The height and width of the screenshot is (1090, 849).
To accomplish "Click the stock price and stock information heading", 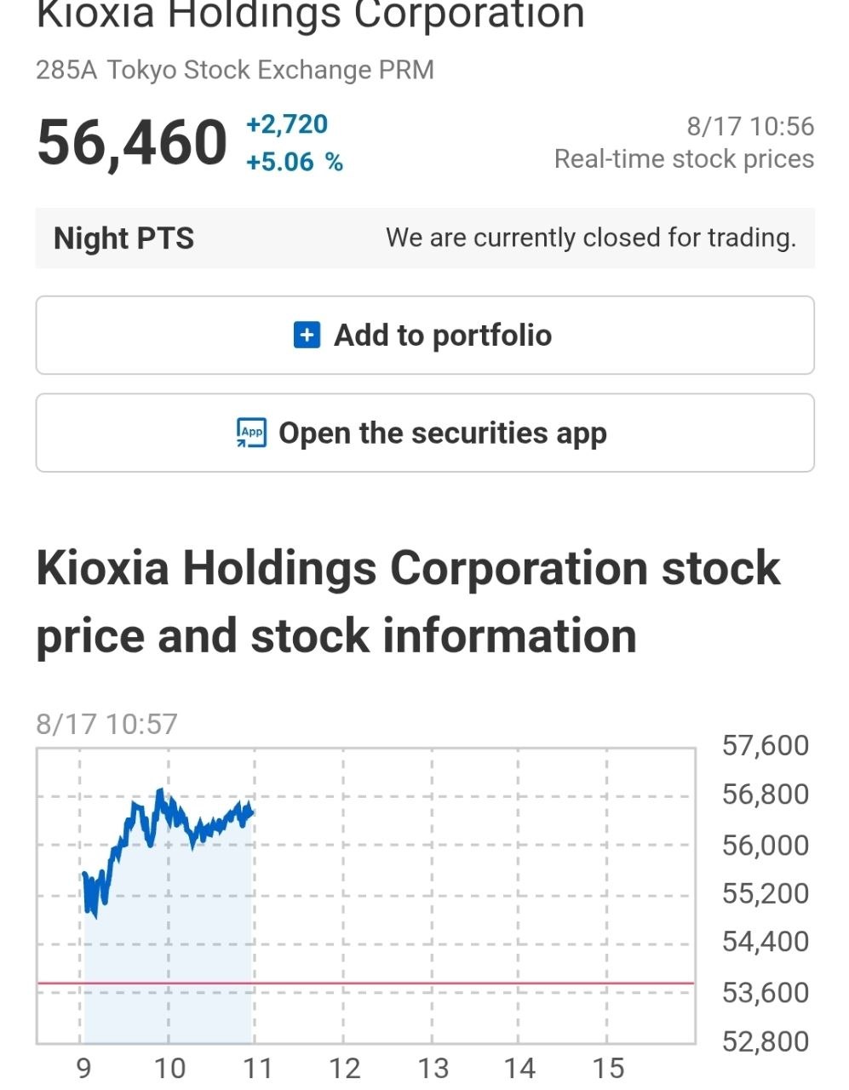I will point(408,602).
